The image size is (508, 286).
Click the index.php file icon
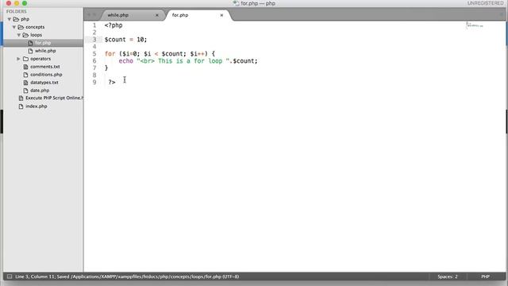click(x=21, y=106)
